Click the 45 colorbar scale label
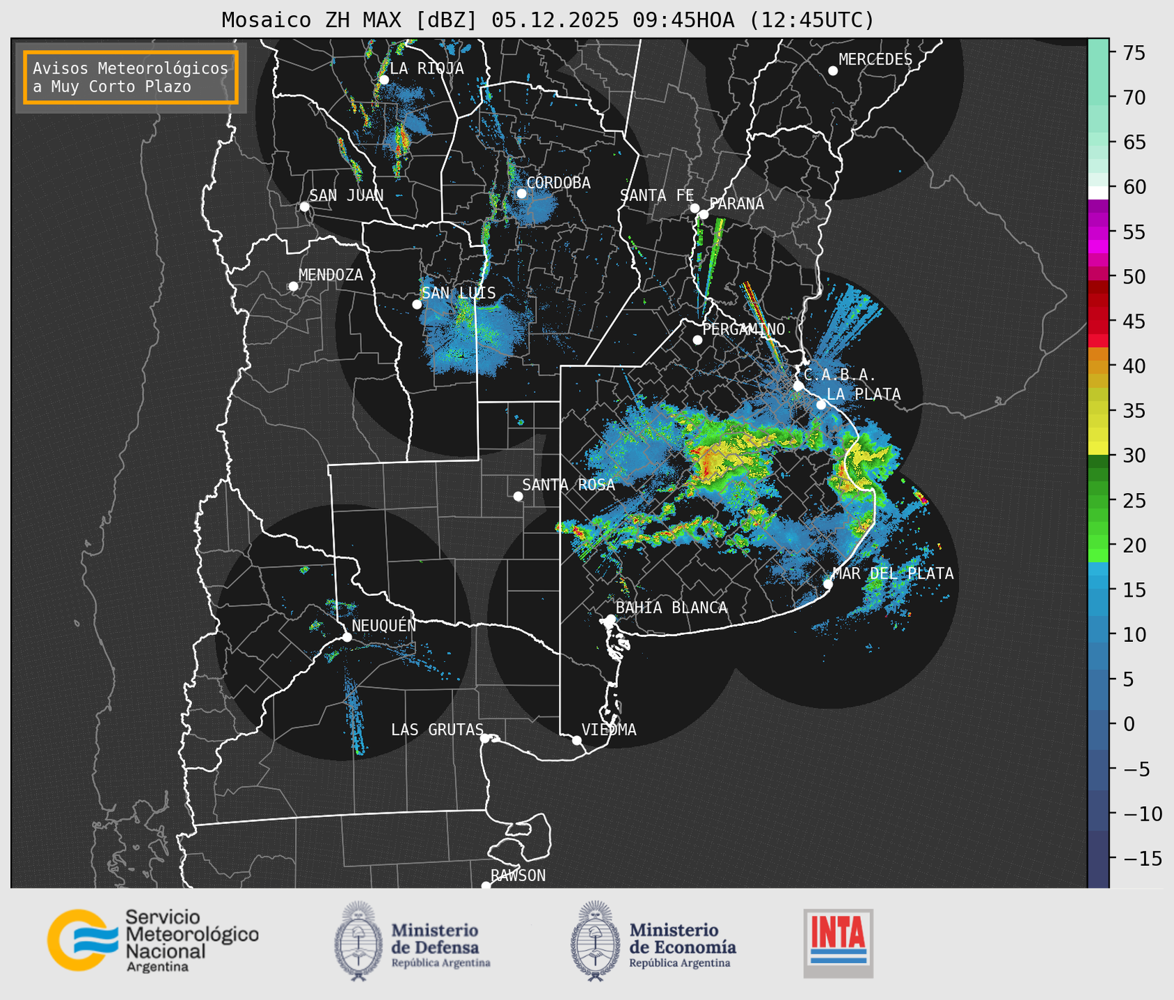Image resolution: width=1174 pixels, height=1000 pixels. click(1134, 321)
